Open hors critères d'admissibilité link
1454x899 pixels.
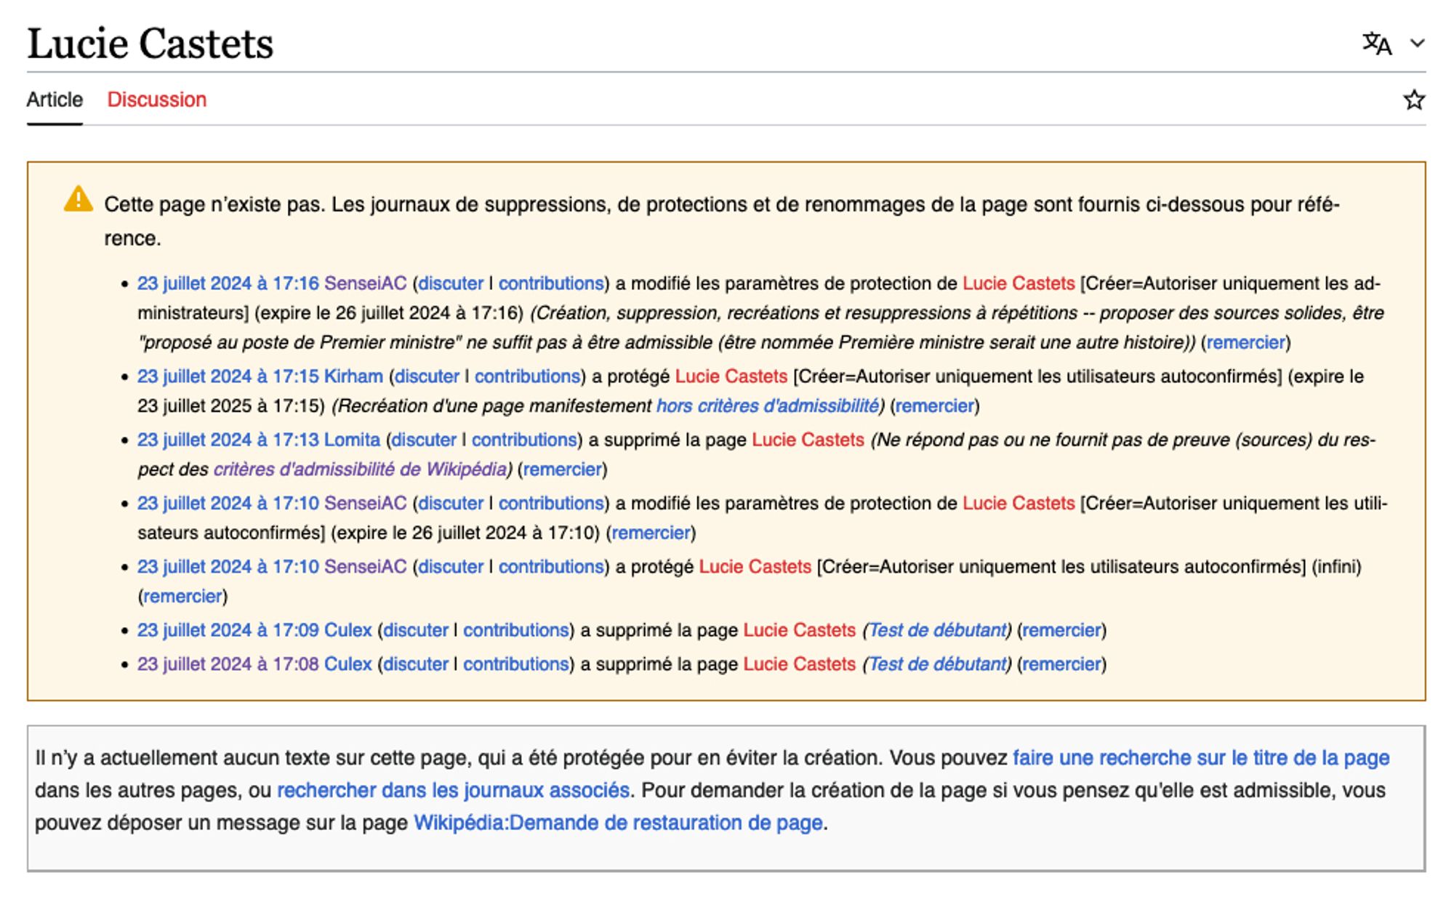coord(768,406)
